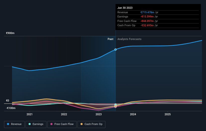Screen dimensions: 206x131
Task: Toggle the Revenue series legend button
Action: (14, 124)
